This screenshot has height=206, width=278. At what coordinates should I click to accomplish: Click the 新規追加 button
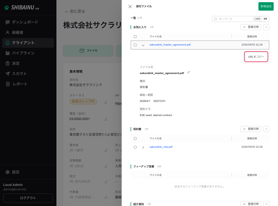(x=266, y=7)
